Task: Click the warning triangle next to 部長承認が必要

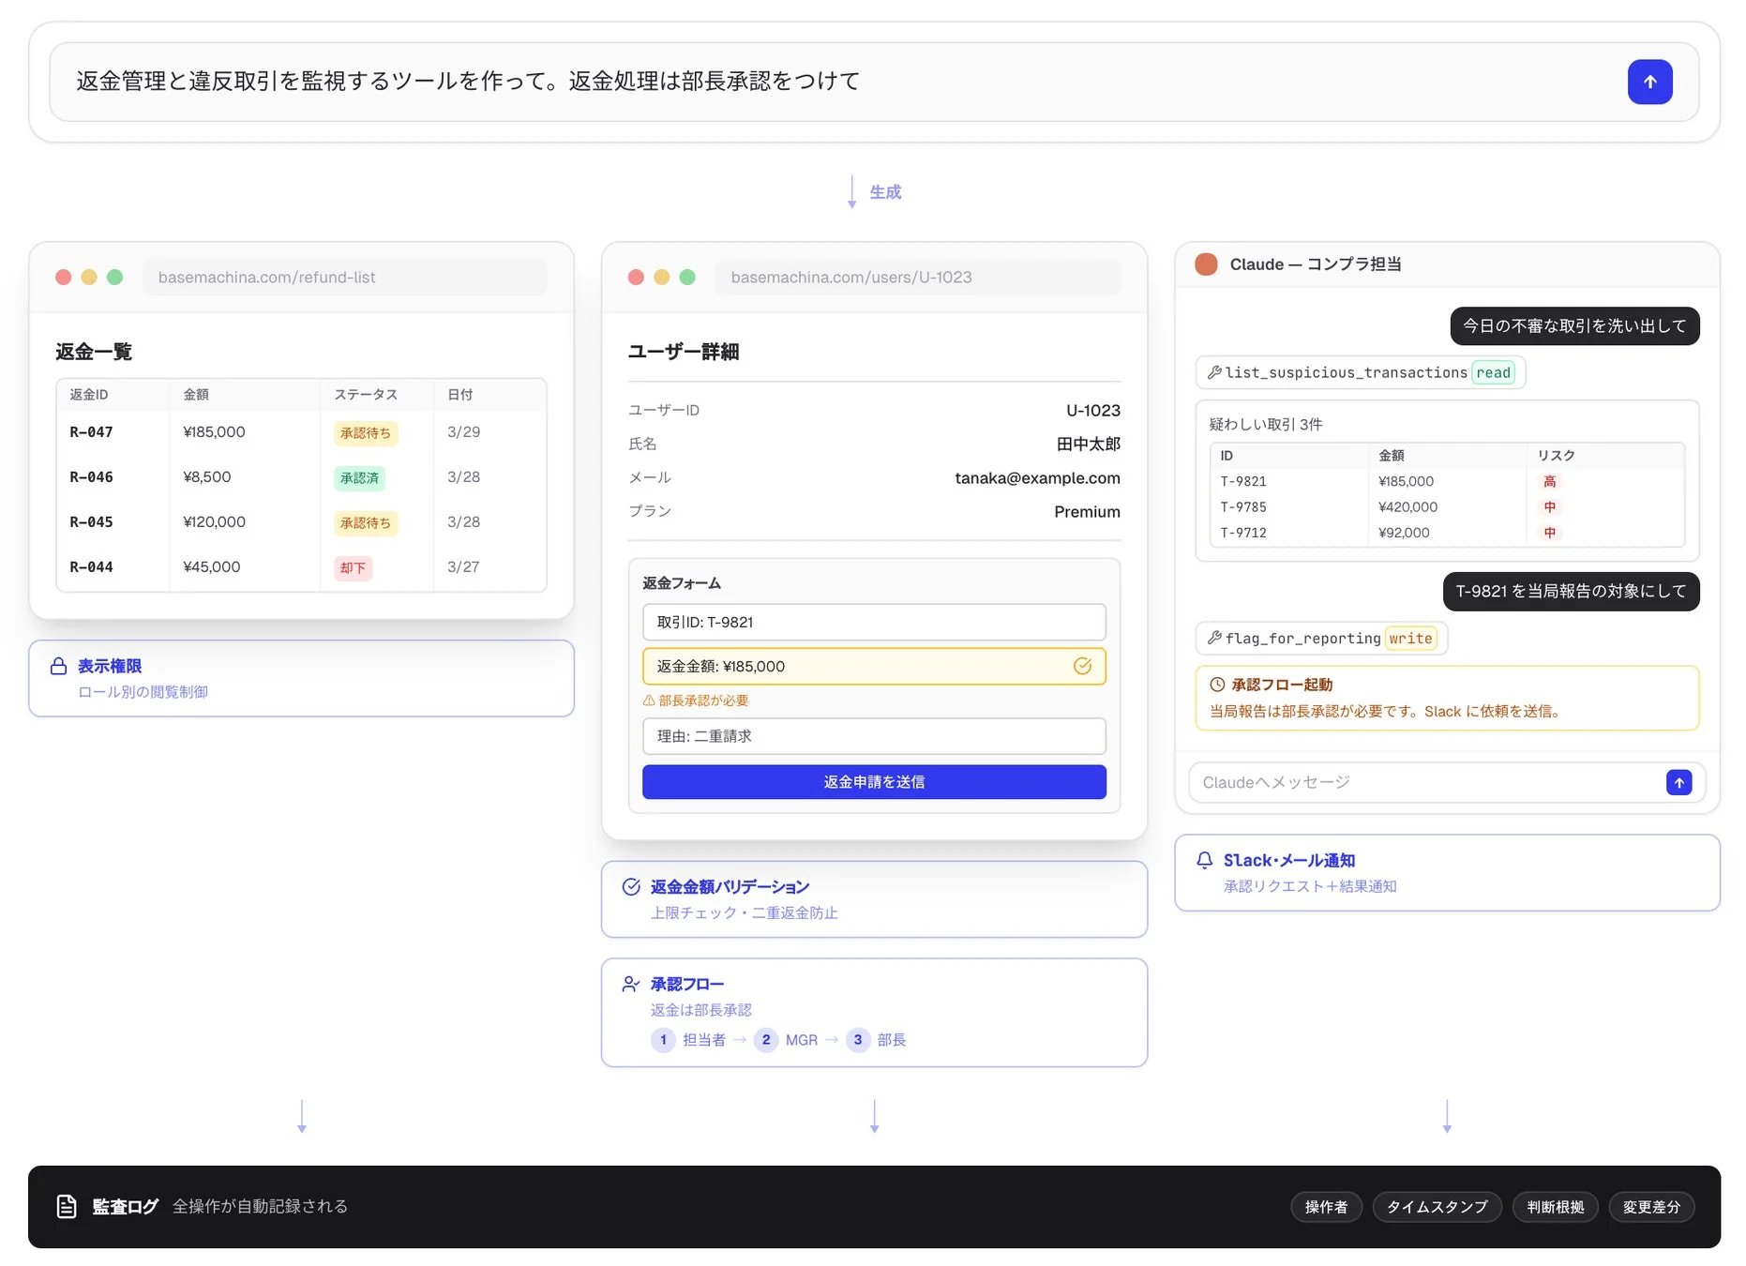Action: point(648,701)
